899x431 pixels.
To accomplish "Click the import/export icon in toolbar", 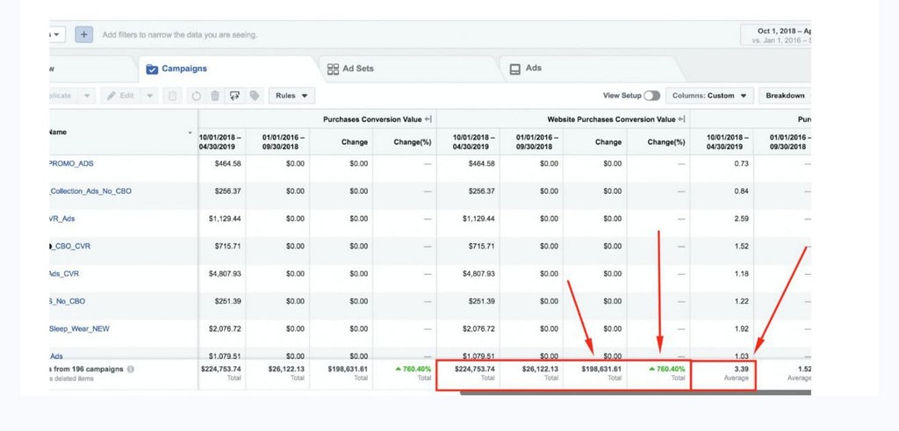I will click(x=234, y=96).
